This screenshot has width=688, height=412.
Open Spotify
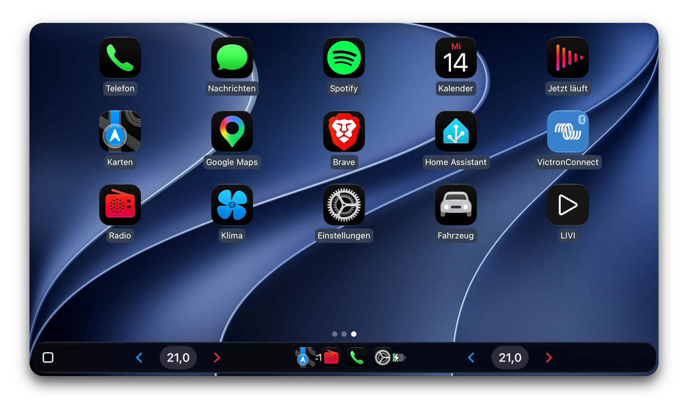[x=344, y=58]
